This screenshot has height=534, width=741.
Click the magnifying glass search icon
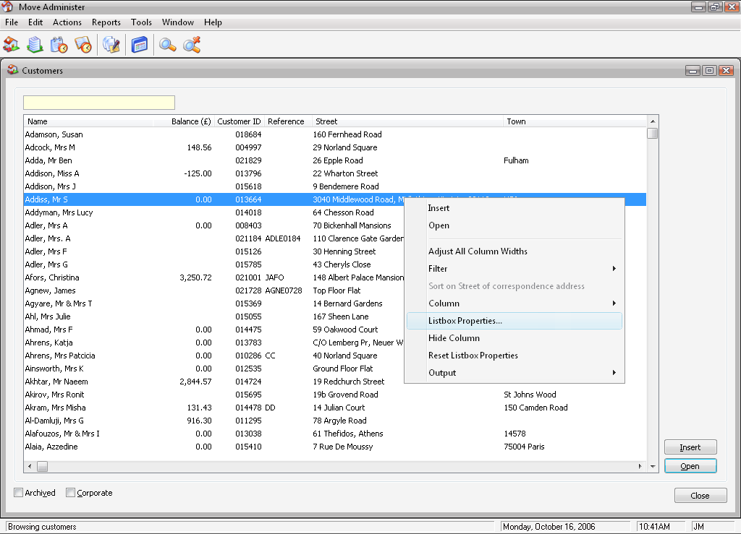tap(168, 45)
